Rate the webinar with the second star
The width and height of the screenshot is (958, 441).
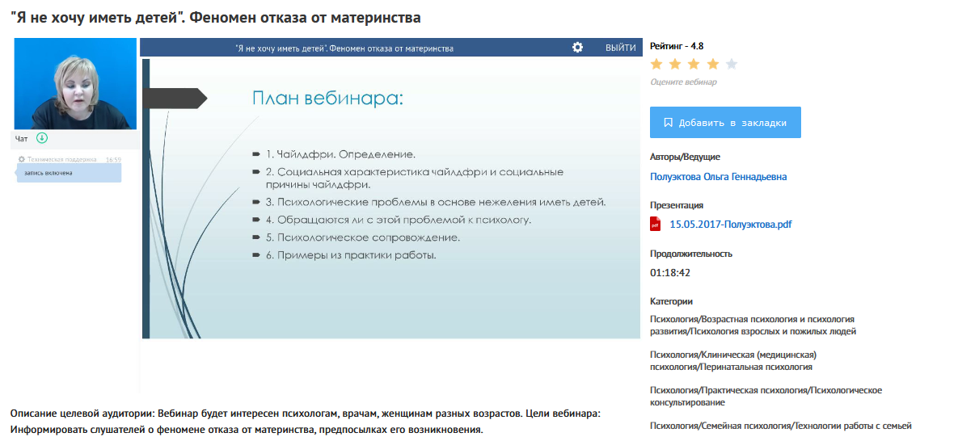(x=675, y=65)
